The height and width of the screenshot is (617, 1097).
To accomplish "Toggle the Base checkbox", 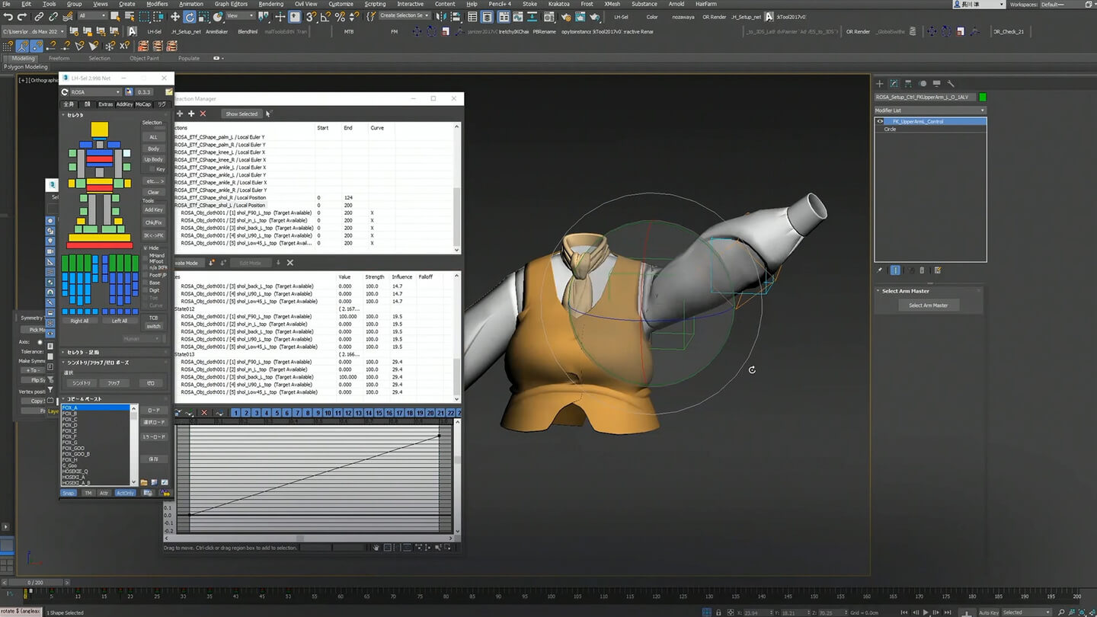I will pyautogui.click(x=146, y=283).
